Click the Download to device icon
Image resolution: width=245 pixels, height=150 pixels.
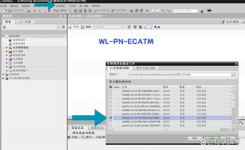pos(75,11)
